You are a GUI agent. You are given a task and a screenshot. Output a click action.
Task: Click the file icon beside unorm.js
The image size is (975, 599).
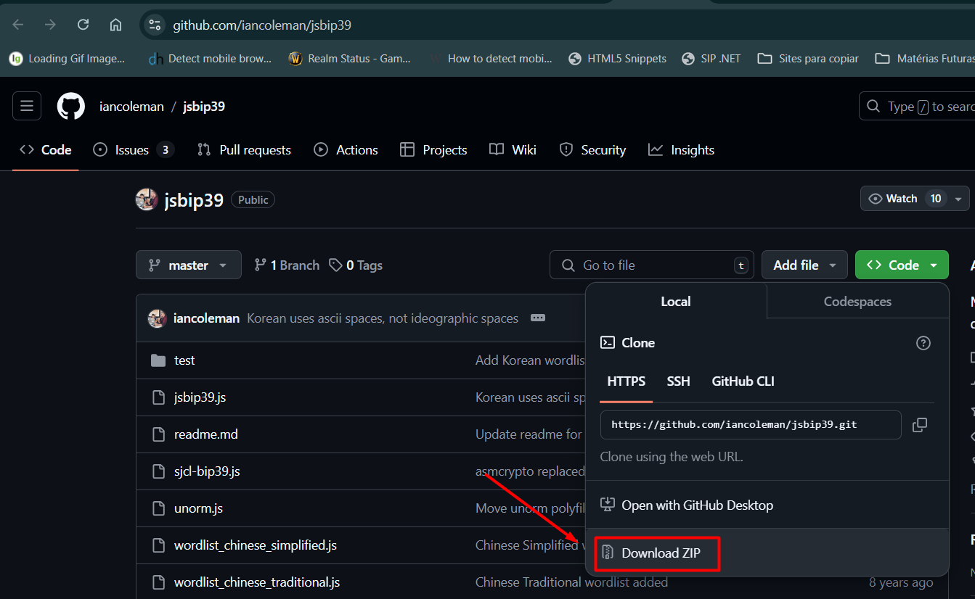[158, 508]
